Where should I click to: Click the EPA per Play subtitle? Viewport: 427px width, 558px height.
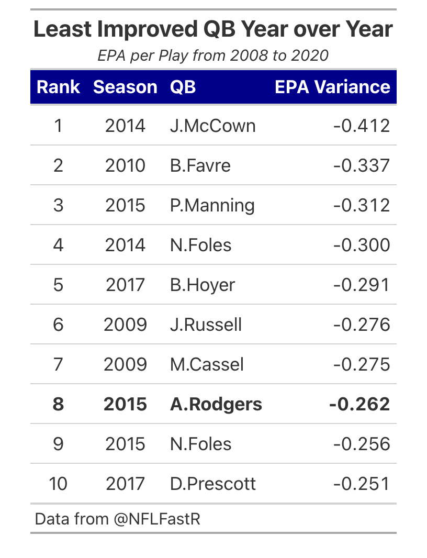[x=213, y=55]
